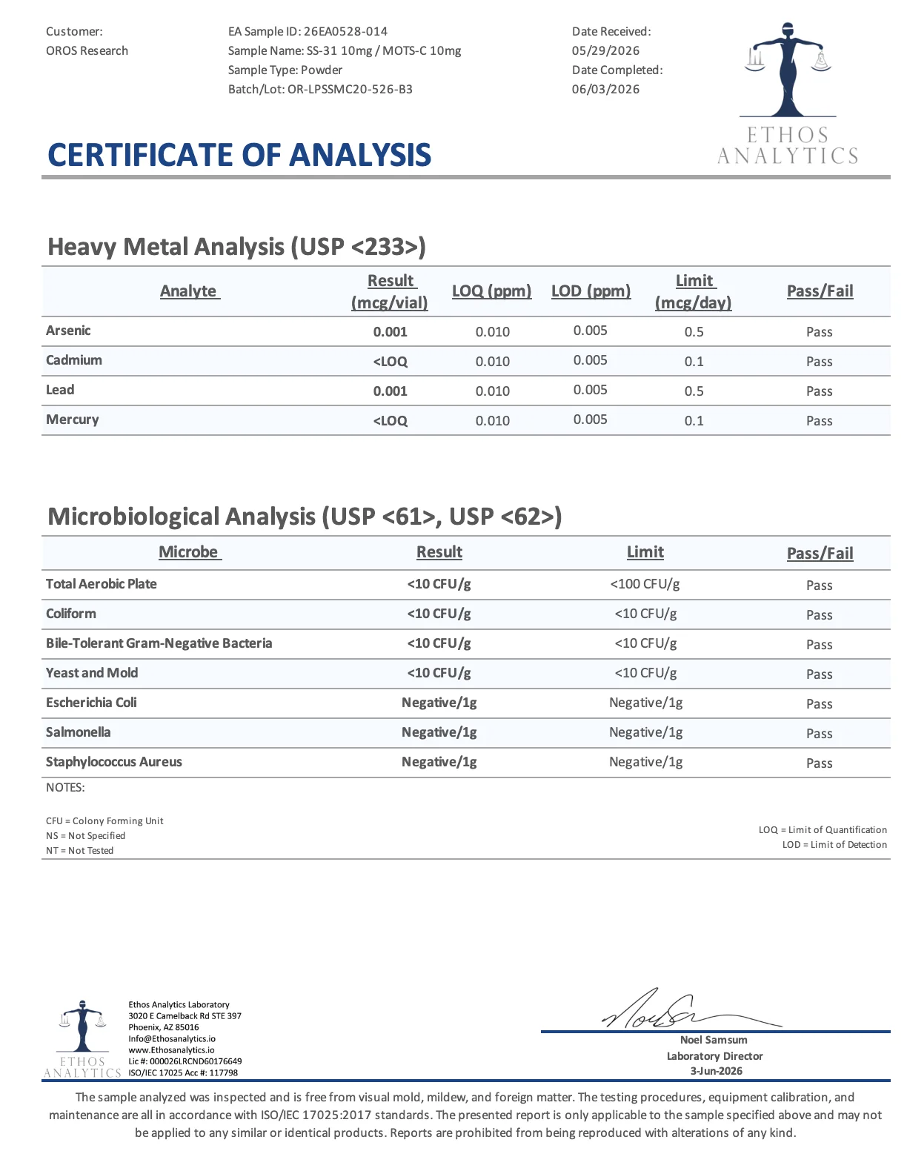Viewport: 907px width, 1174px height.
Task: Click the microbiological table Result header
Action: click(439, 551)
